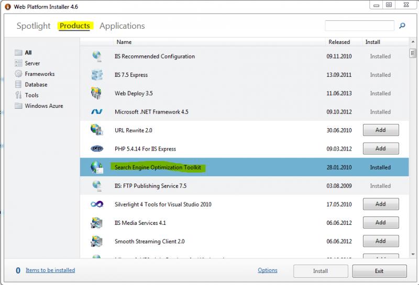
Task: Click the Released column header
Action: pos(339,42)
